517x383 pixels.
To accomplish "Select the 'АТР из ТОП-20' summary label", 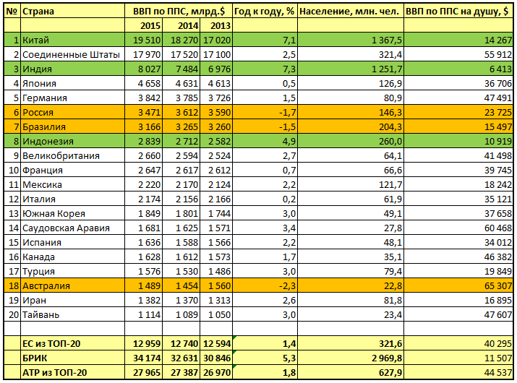I will click(x=72, y=372).
